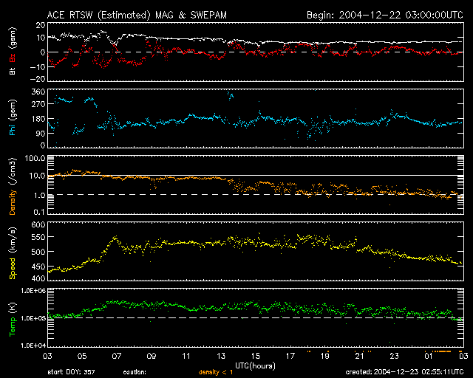The height and width of the screenshot is (378, 473).
Task: Click the "1.0E+06" tick on the Temp axis
Action: click(33, 290)
